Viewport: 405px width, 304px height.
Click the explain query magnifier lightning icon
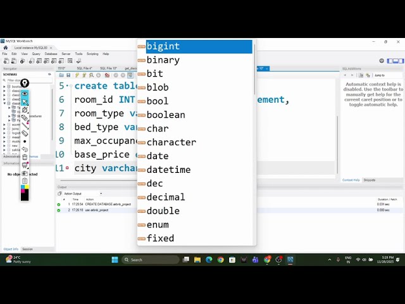[x=91, y=75]
